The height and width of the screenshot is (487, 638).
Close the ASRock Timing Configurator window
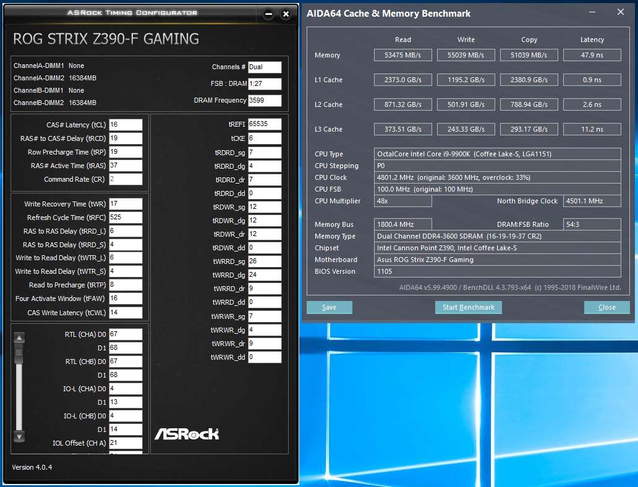pyautogui.click(x=285, y=14)
